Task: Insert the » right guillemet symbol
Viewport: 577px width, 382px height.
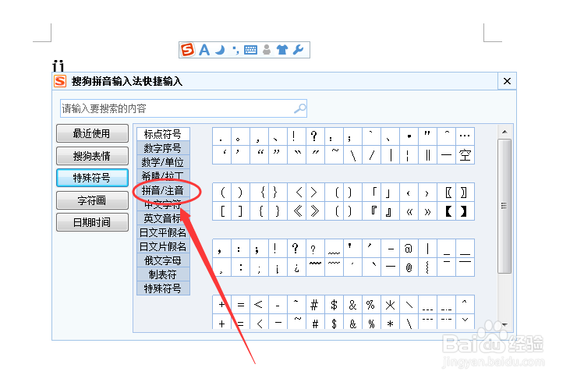Action: click(x=427, y=211)
